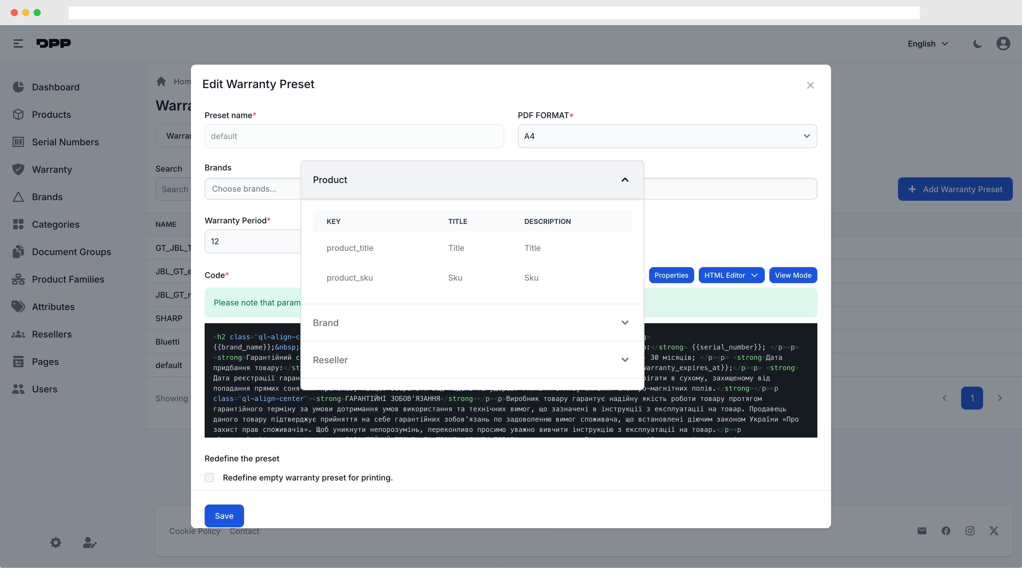Image resolution: width=1022 pixels, height=568 pixels.
Task: Open settings gear icon in sidebar
Action: coord(55,542)
